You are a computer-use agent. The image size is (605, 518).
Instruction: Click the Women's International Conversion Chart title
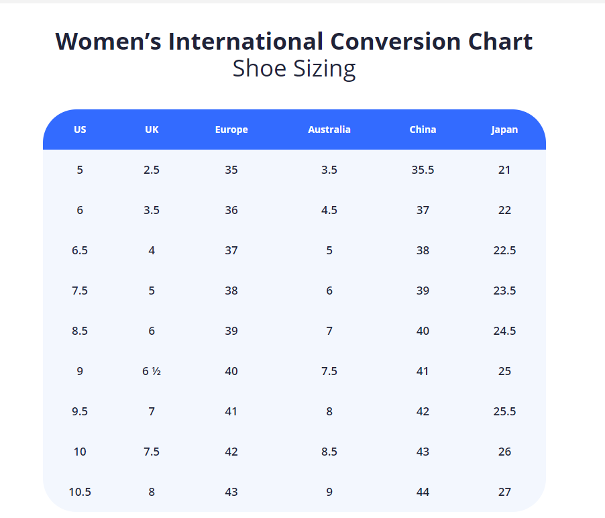[x=294, y=42]
